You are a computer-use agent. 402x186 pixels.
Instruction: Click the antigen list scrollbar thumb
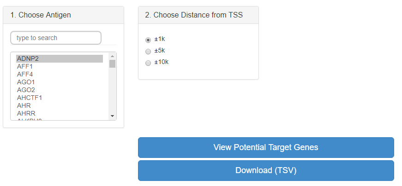(x=112, y=64)
